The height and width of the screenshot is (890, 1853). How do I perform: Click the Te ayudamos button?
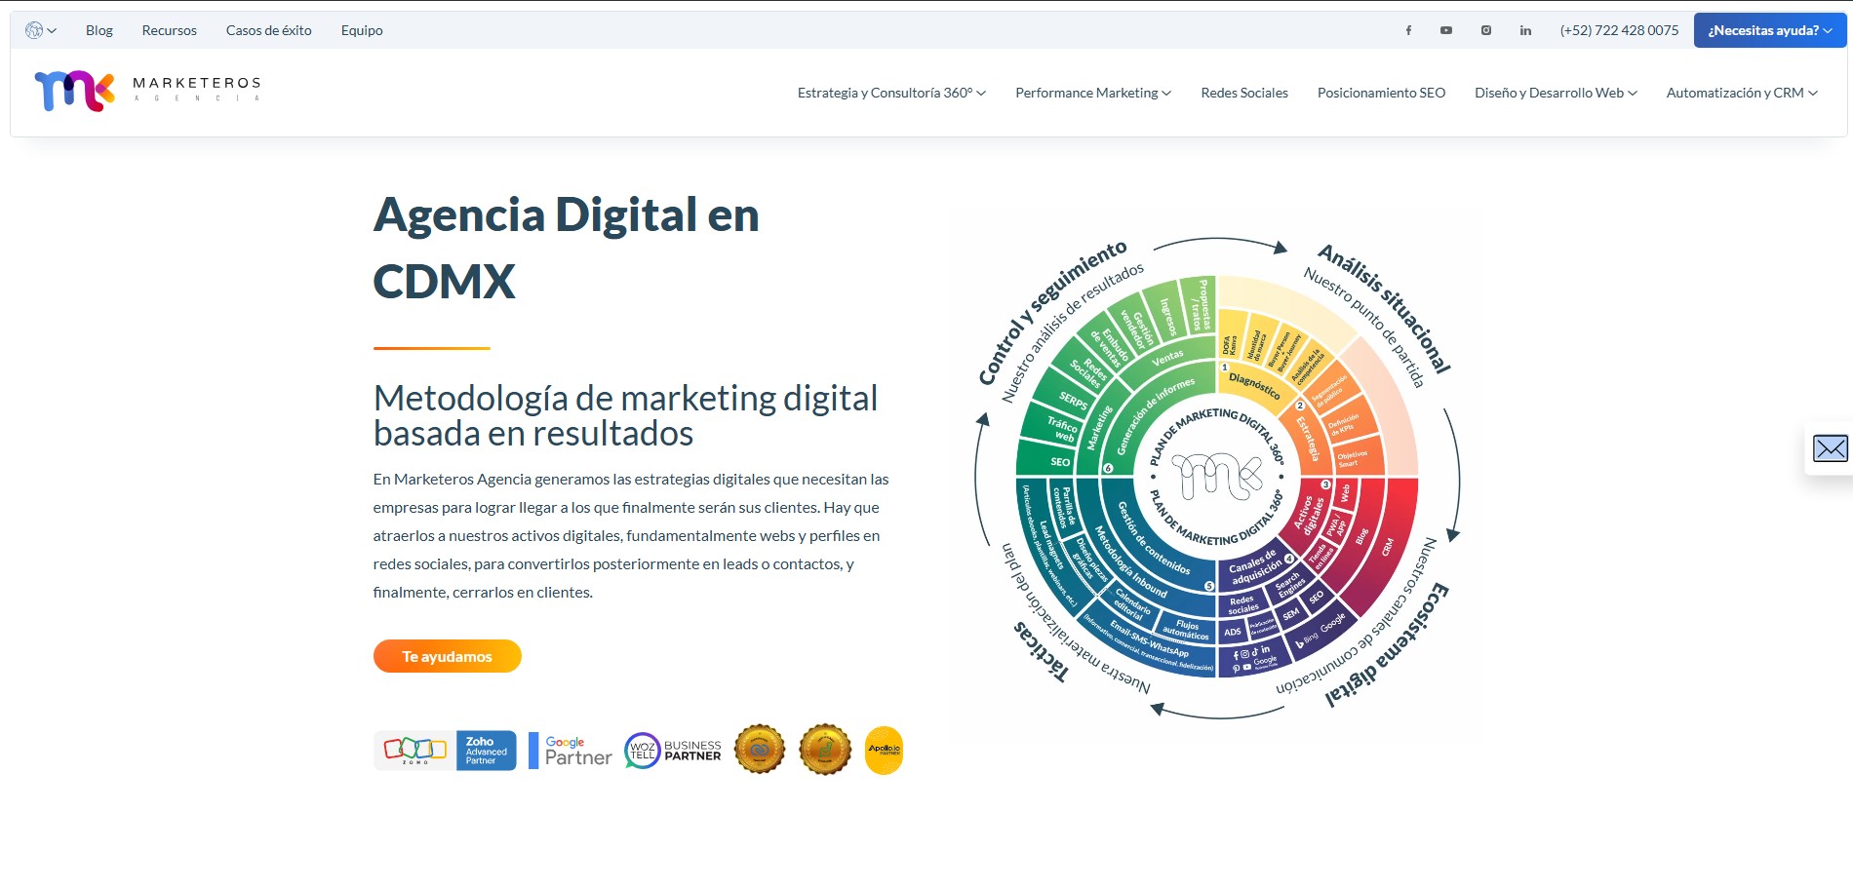tap(448, 656)
